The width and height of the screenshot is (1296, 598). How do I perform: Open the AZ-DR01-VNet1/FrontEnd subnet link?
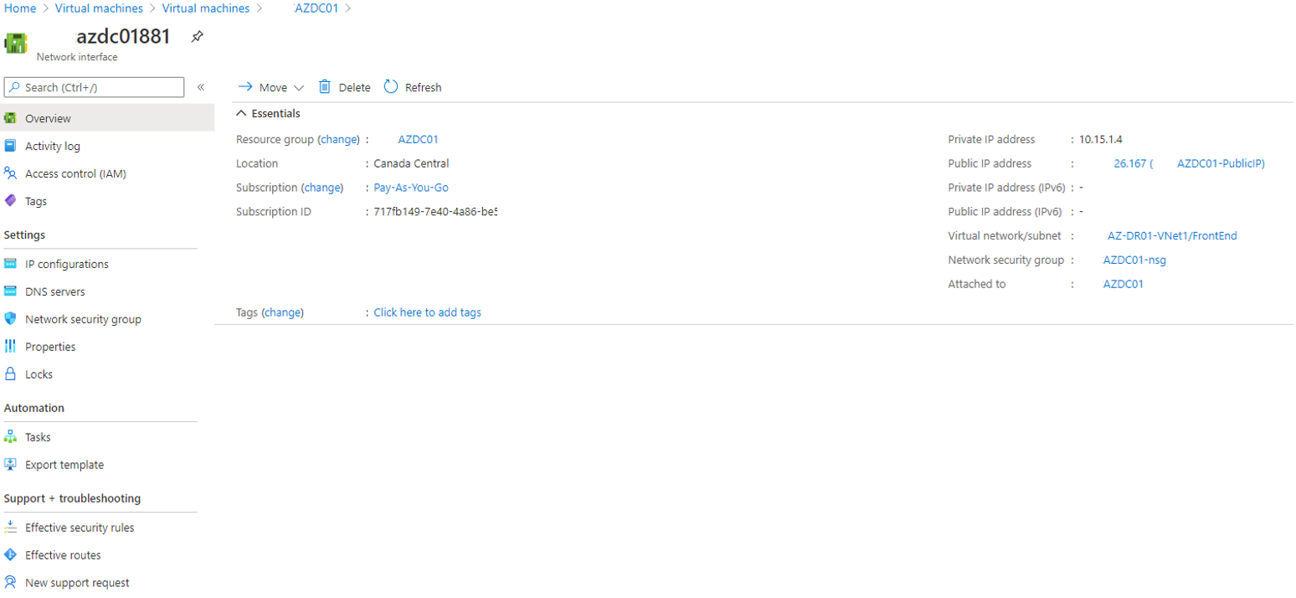click(x=1172, y=236)
